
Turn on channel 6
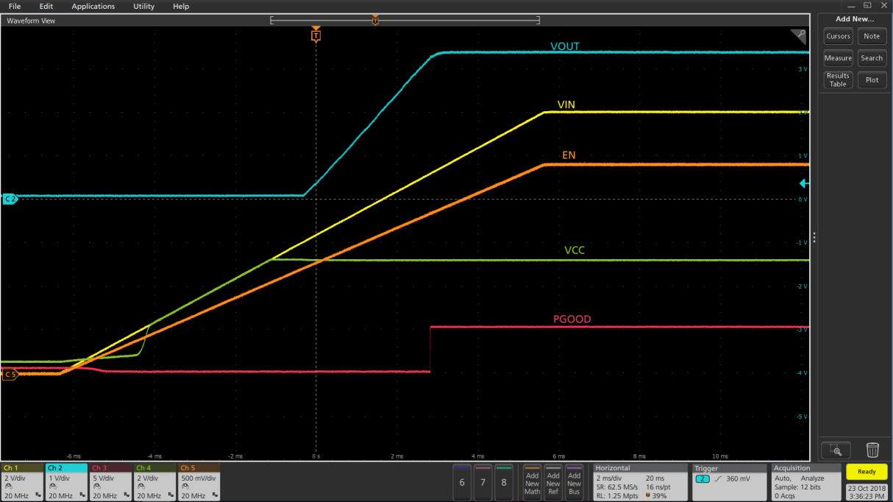[x=462, y=482]
